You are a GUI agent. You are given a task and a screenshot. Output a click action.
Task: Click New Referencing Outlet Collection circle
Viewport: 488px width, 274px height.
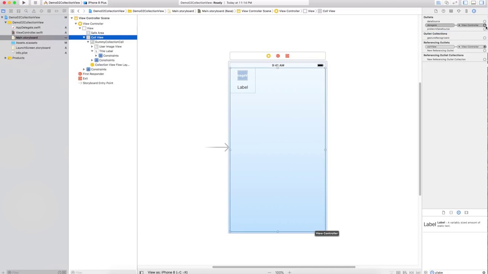(x=485, y=59)
